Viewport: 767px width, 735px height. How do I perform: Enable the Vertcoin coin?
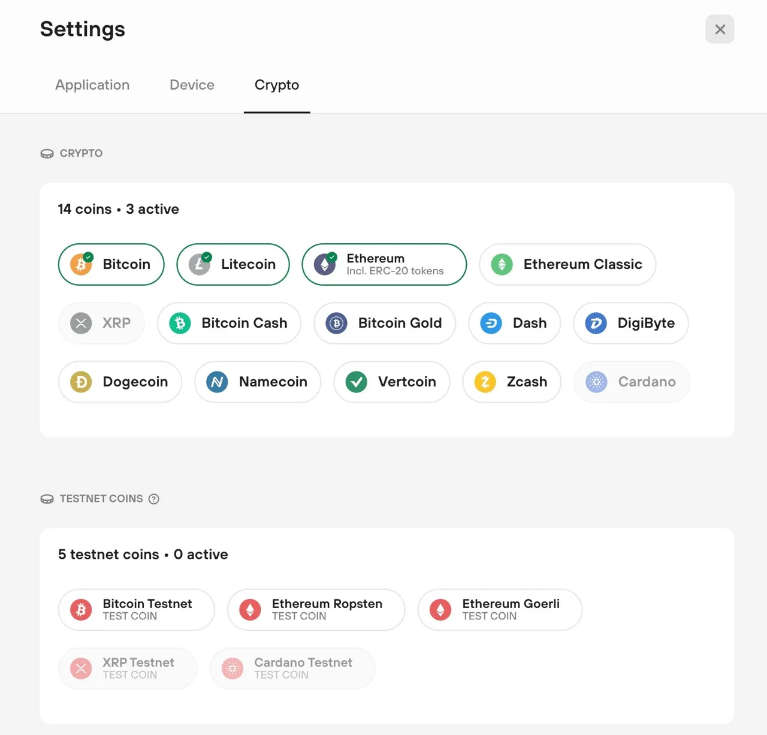(392, 382)
